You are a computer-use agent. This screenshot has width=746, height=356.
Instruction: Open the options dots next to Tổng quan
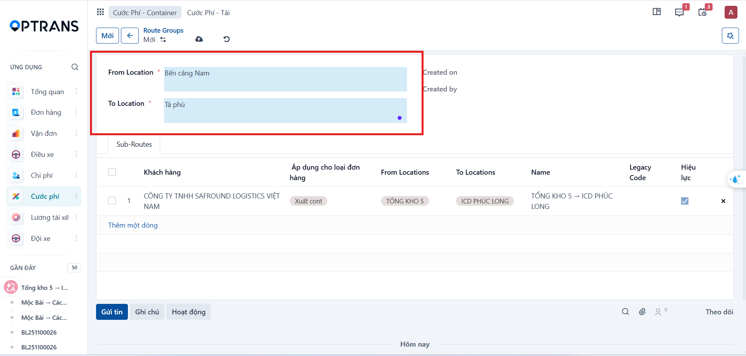coord(76,91)
